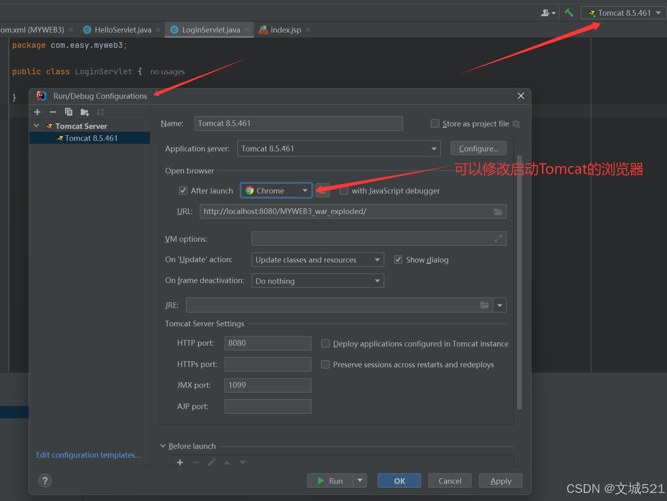Expand the VM options field icon
Screen dimensions: 667x501
point(498,239)
